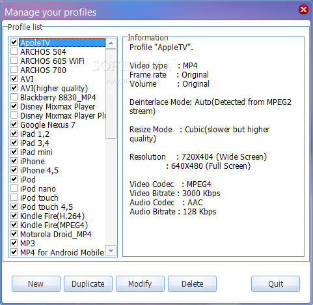
Task: Select the AppleTV profile name
Action: point(35,42)
